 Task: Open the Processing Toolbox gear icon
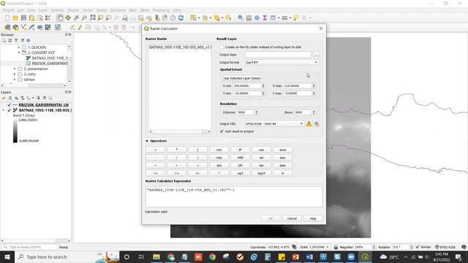[x=257, y=18]
